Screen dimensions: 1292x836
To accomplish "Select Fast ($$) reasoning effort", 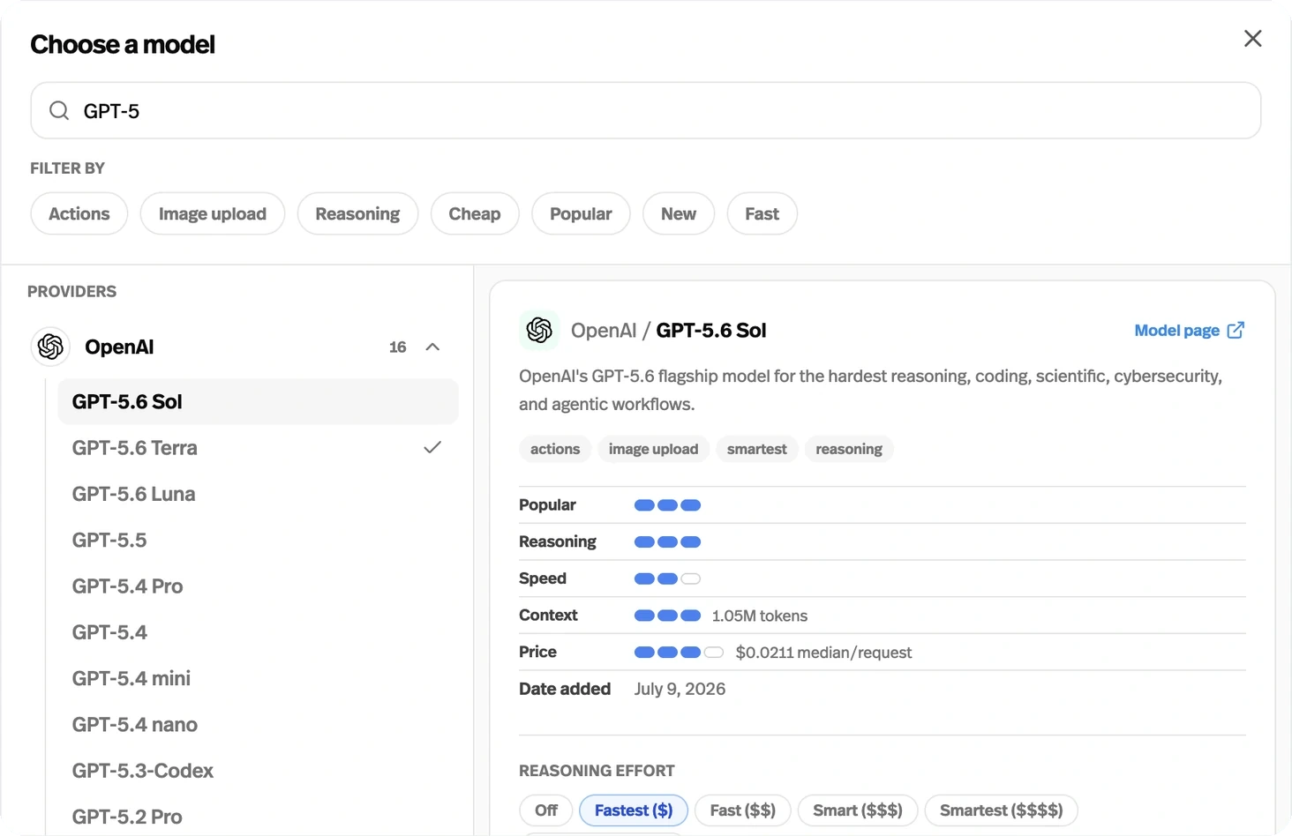I will 743,810.
